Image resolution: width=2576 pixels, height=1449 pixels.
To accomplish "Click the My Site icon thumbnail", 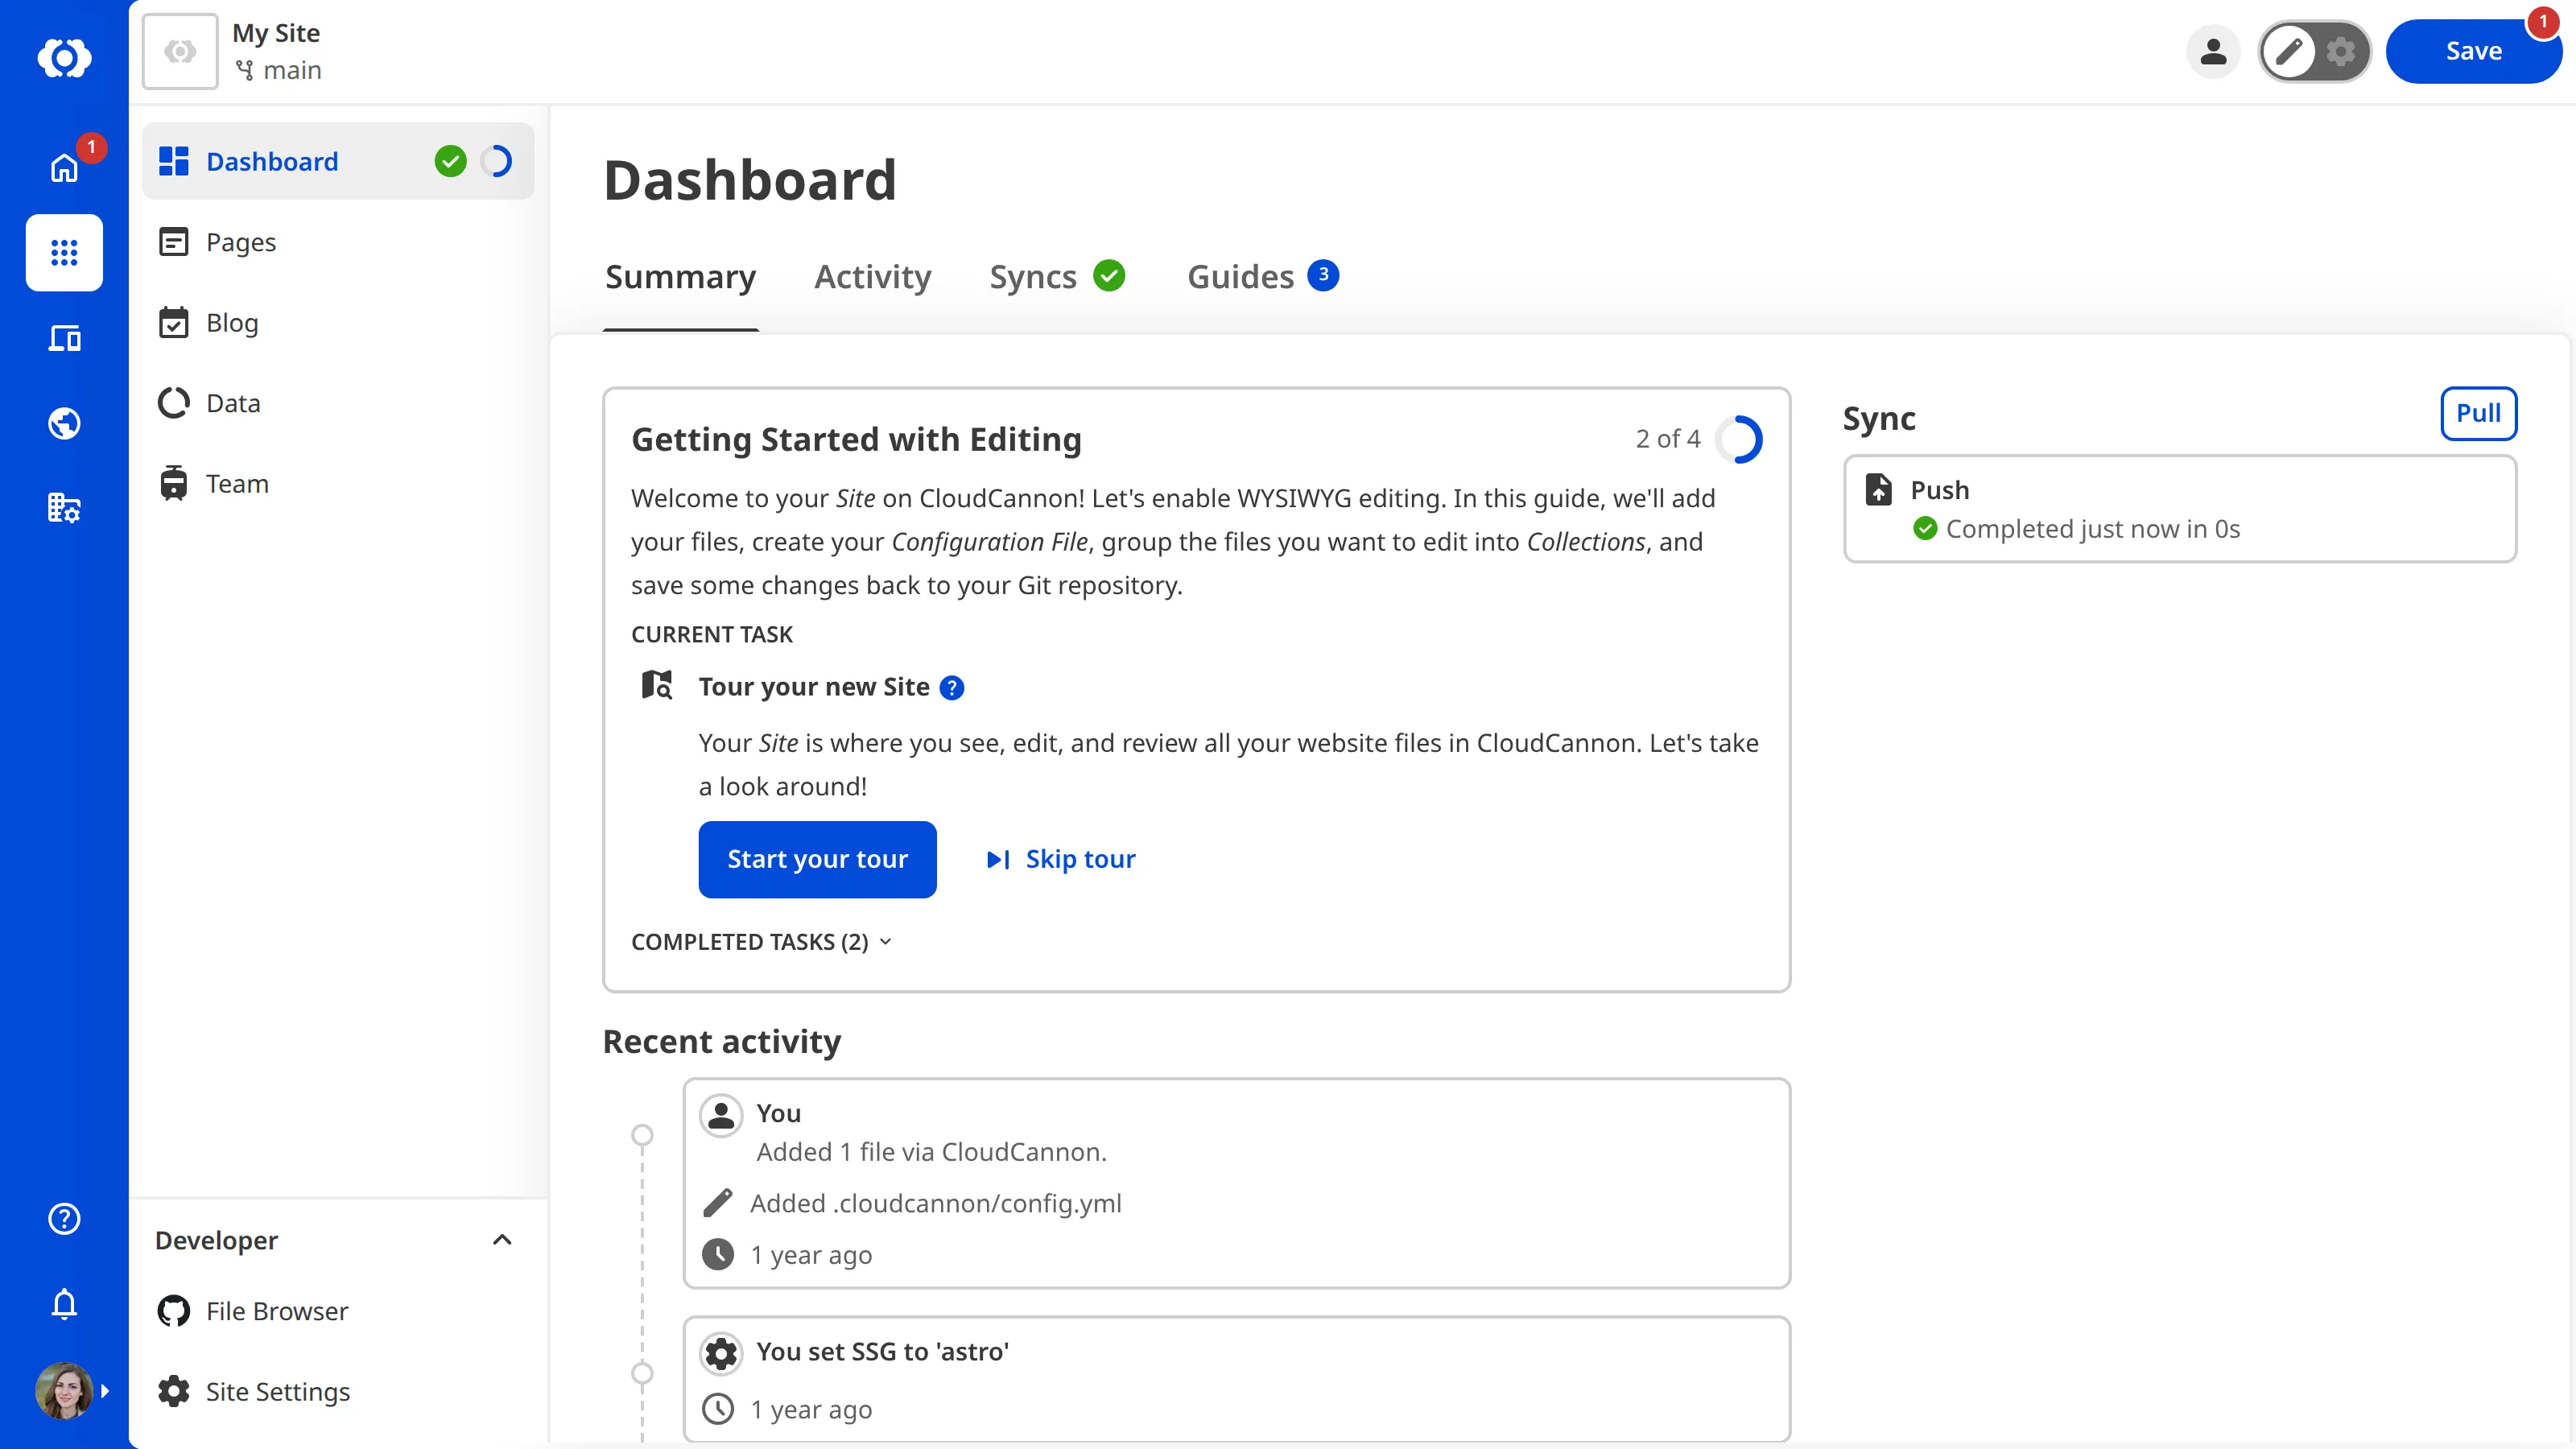I will [x=180, y=51].
